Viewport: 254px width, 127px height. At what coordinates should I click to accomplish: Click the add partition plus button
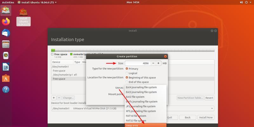pos(54,98)
